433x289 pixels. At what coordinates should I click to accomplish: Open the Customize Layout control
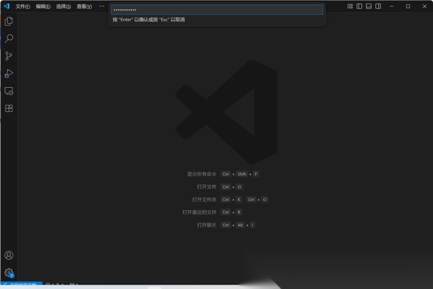(350, 6)
